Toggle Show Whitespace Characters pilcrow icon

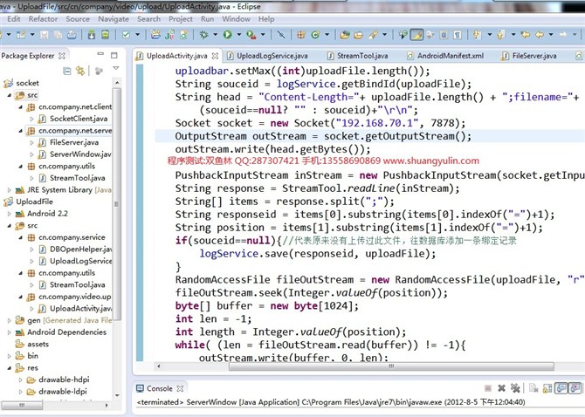pos(458,35)
